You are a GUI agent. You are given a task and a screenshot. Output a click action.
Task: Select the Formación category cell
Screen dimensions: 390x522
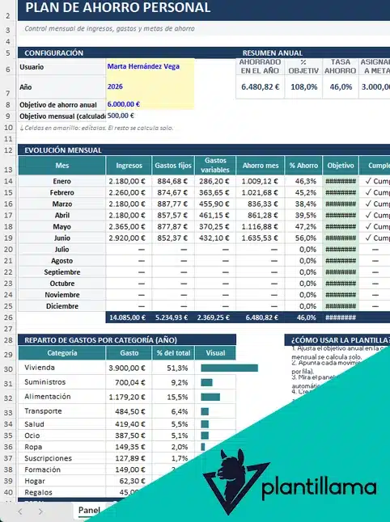click(x=62, y=469)
